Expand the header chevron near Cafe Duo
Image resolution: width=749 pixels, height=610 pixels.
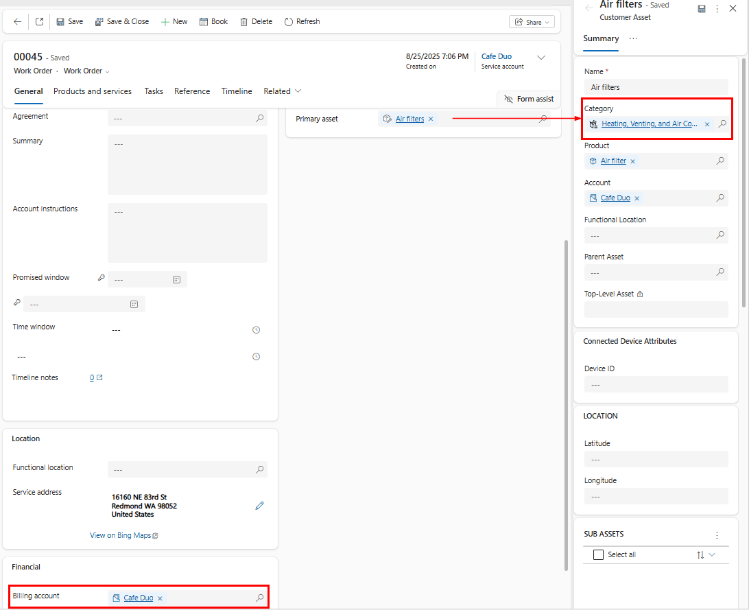pyautogui.click(x=540, y=58)
